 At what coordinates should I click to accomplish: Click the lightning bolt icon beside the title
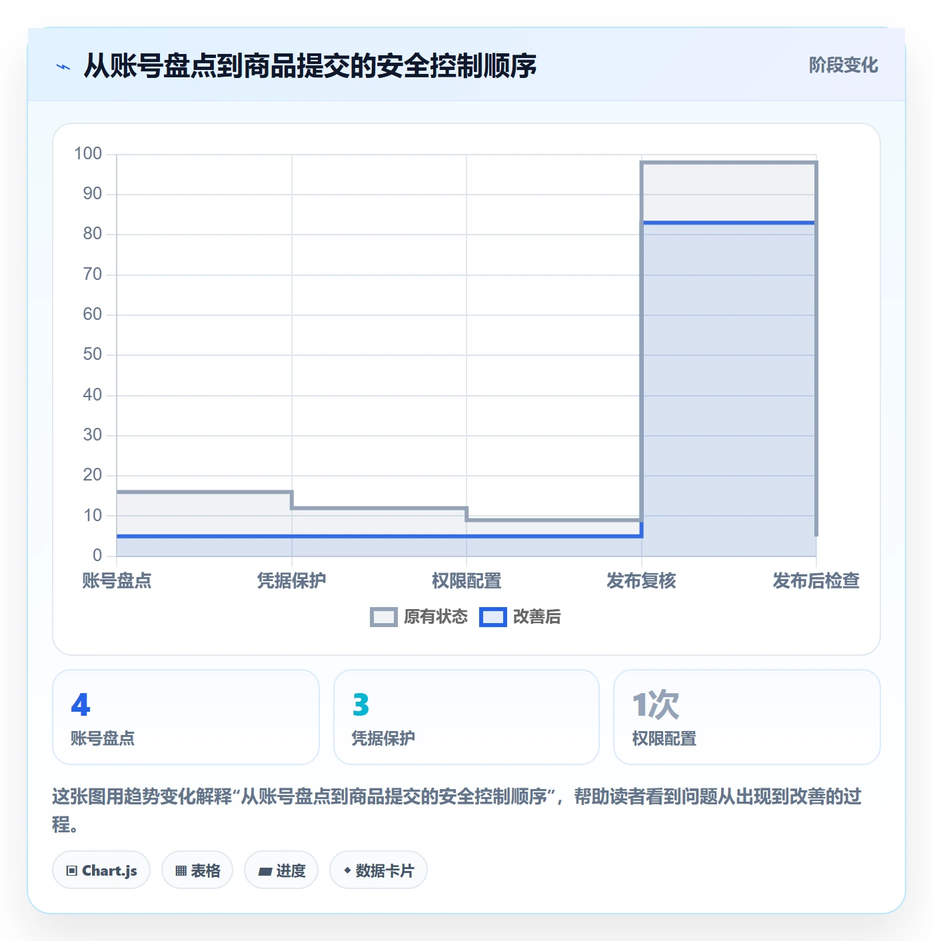[x=63, y=67]
